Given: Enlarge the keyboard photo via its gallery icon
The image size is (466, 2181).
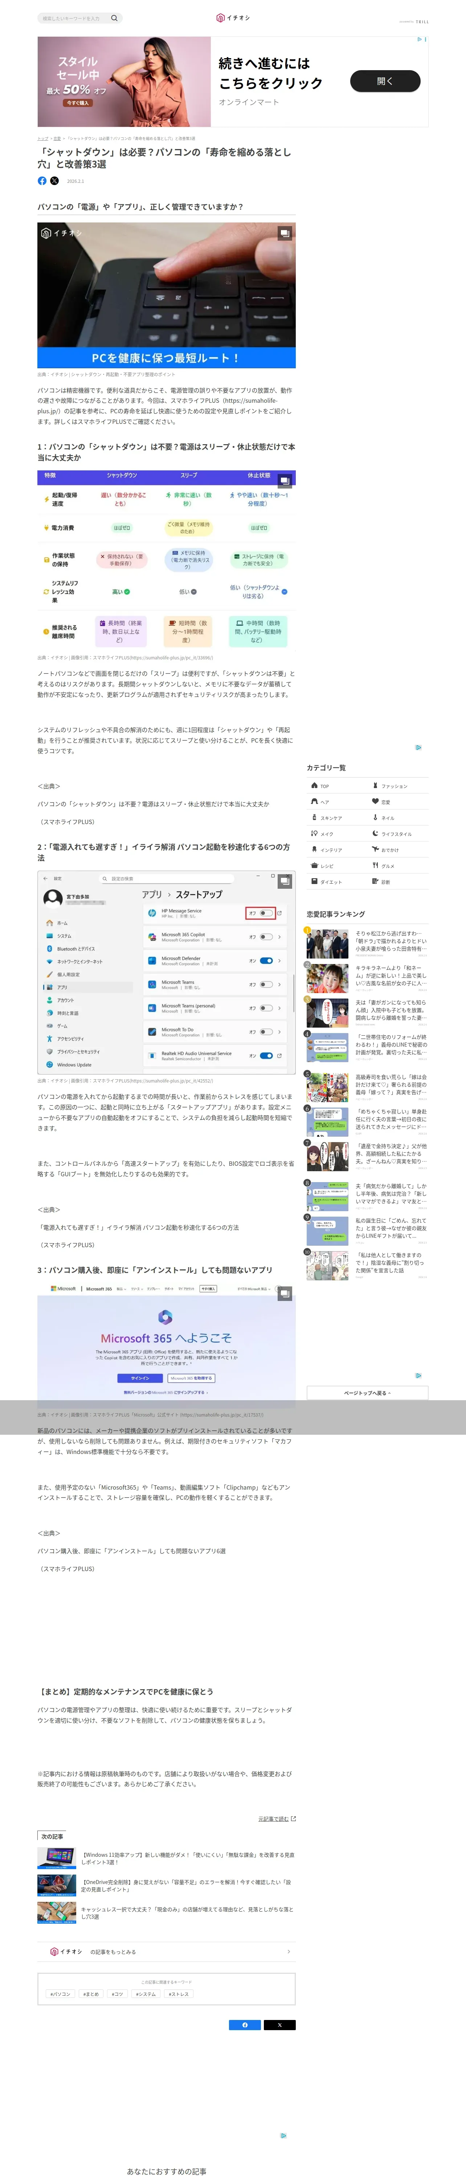Looking at the screenshot, I should click(x=285, y=233).
